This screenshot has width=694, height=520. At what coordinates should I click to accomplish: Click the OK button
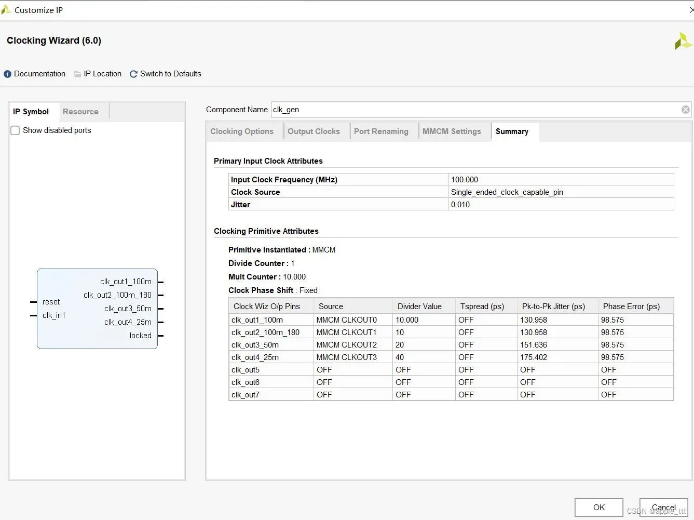(599, 507)
